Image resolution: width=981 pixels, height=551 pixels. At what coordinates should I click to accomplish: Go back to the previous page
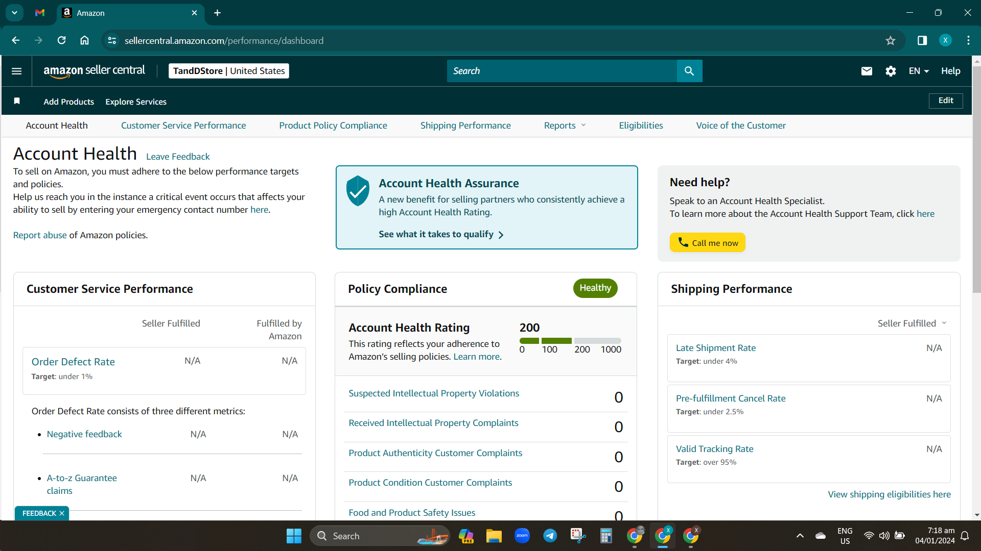pos(15,40)
